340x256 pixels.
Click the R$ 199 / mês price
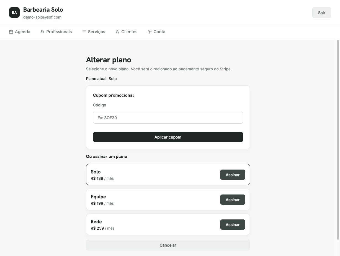coord(102,203)
